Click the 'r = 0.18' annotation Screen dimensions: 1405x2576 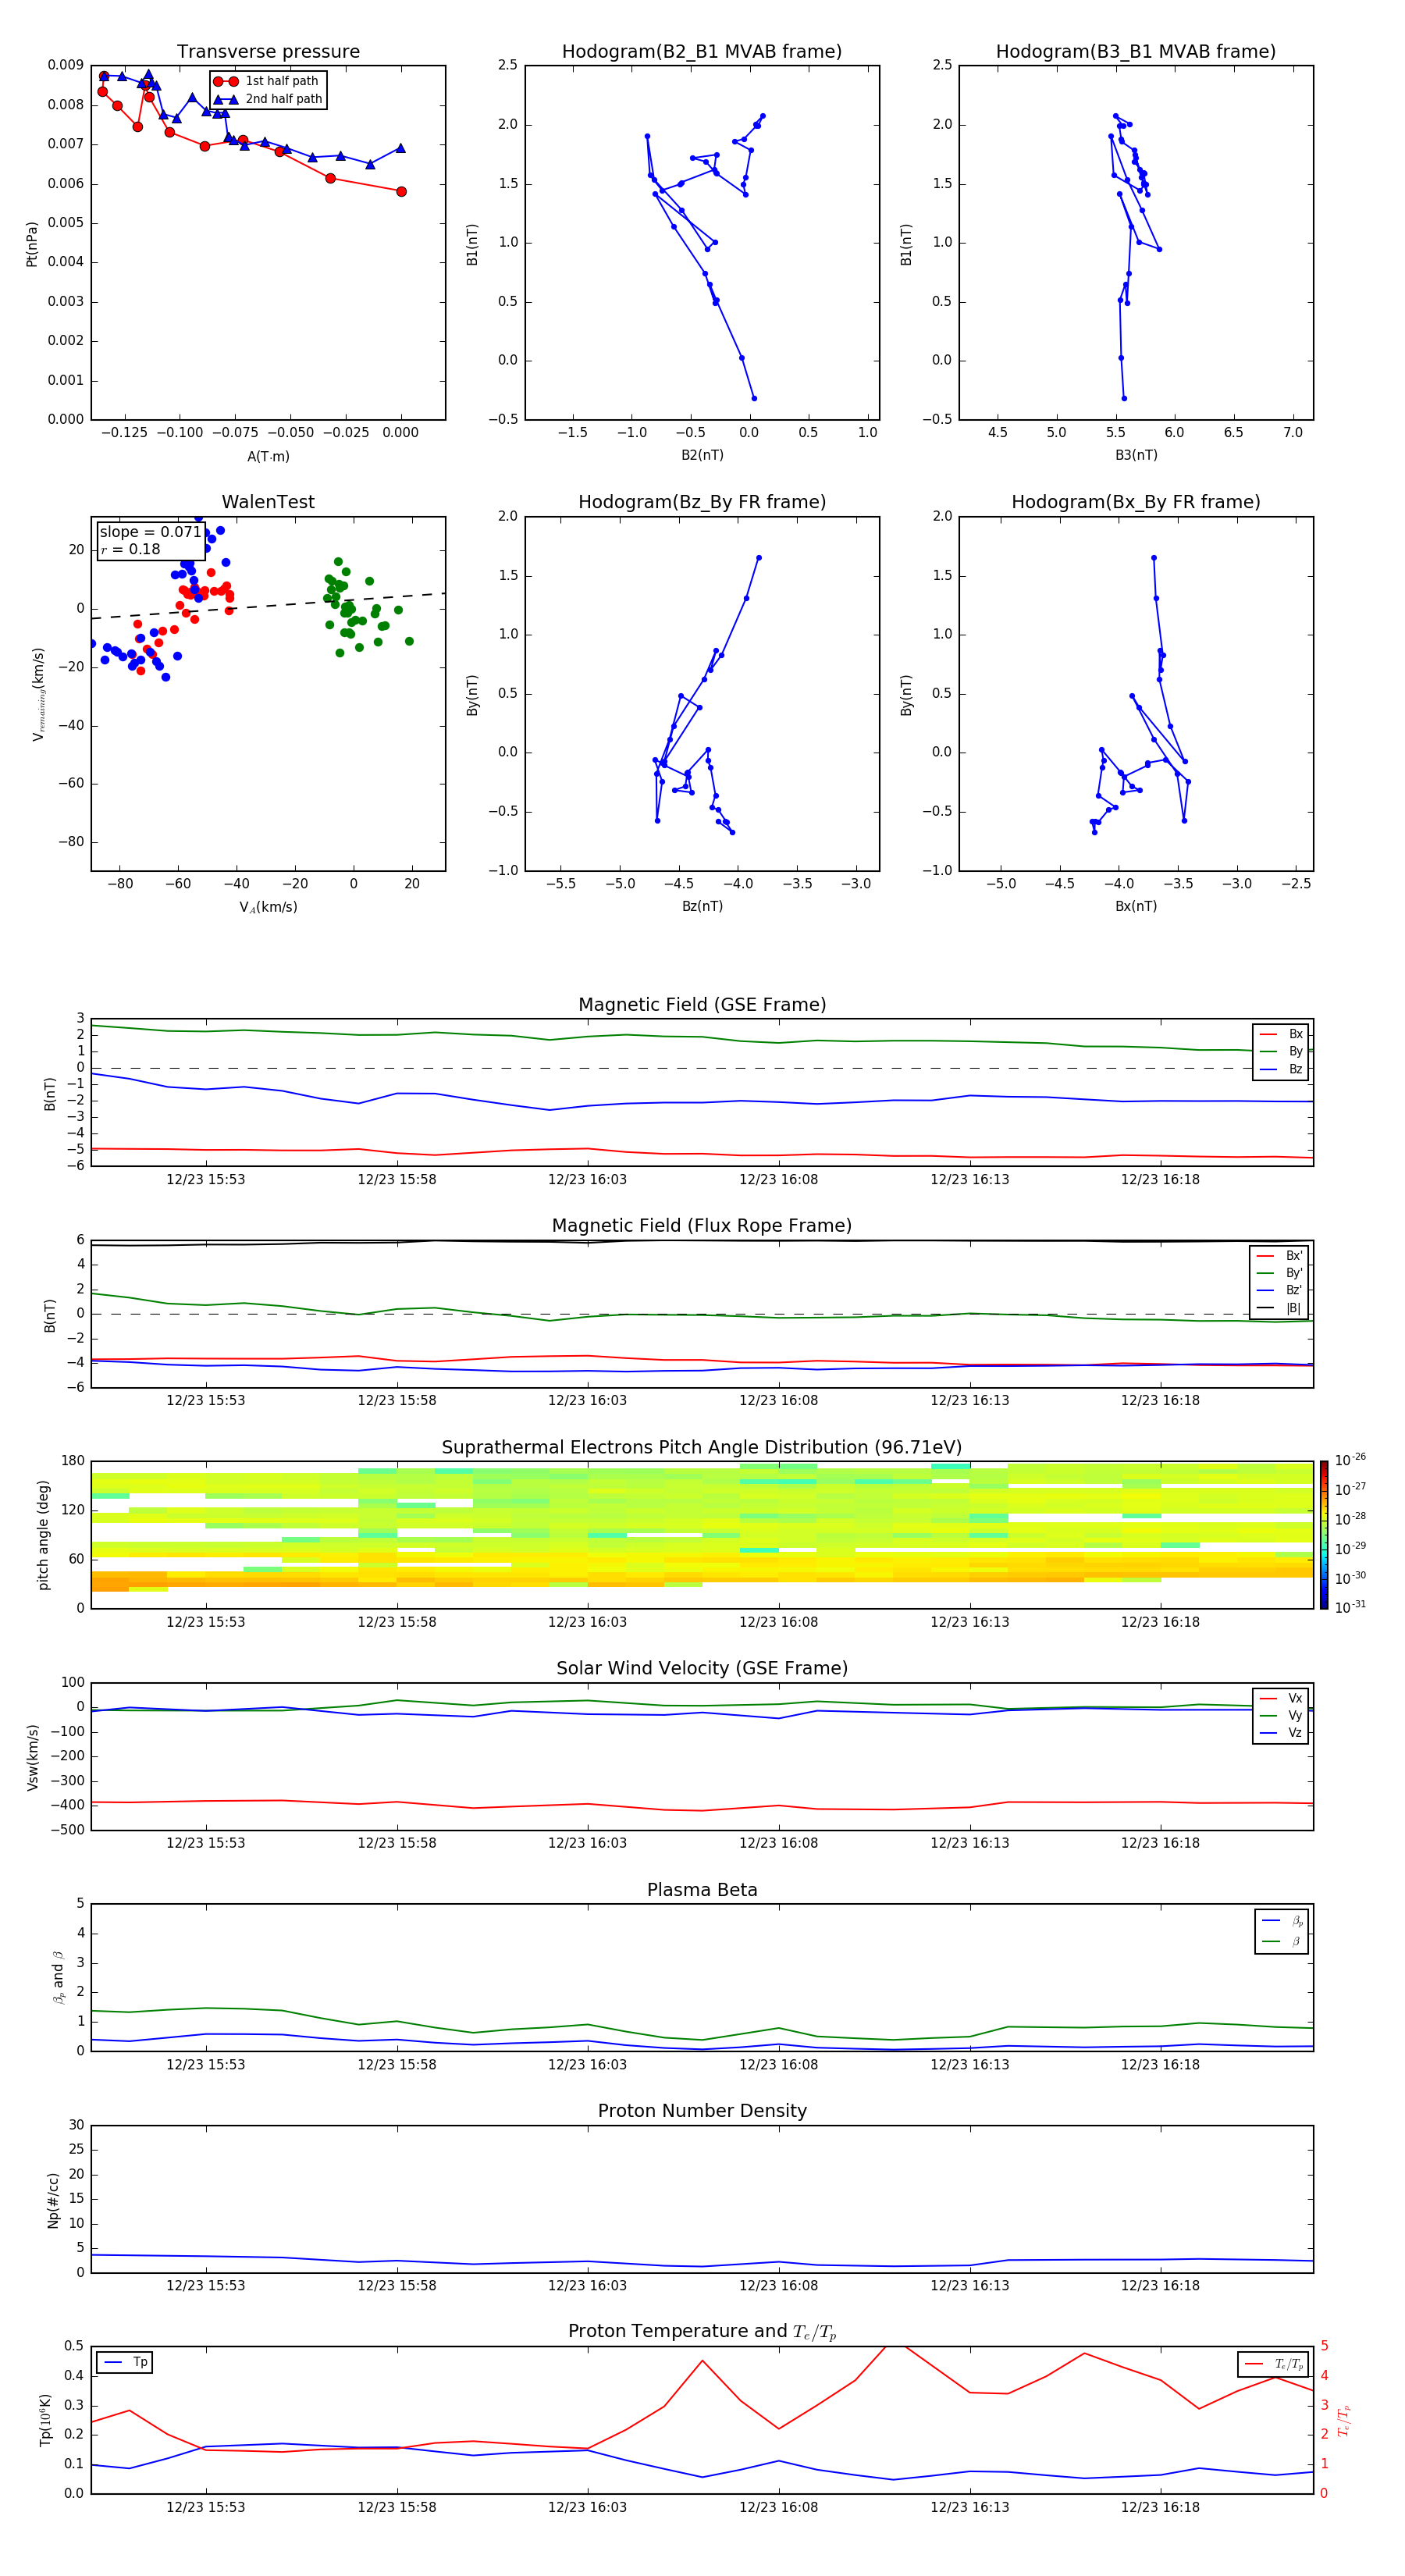pyautogui.click(x=130, y=549)
